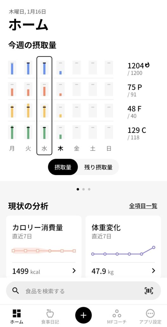
Task: Select 月 day column label
Action: pyautogui.click(x=12, y=148)
